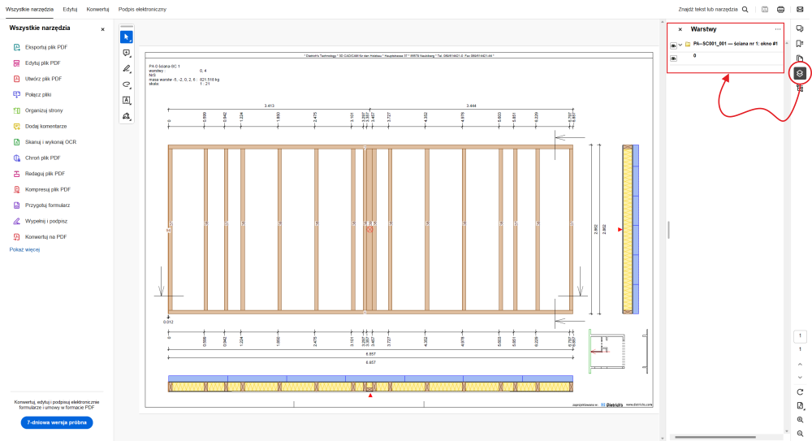
Task: Go to previous page arrow
Action: (x=800, y=365)
